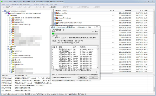Viewport: 156px width, 96px height.
Task: Collapse the Delete folder tree node
Action: pos(7,16)
